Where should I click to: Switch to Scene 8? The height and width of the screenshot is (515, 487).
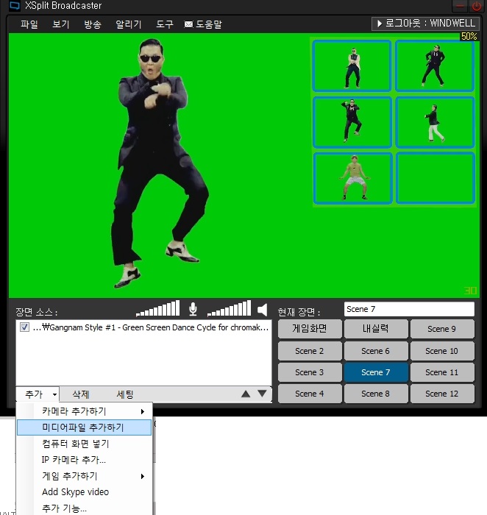(376, 394)
